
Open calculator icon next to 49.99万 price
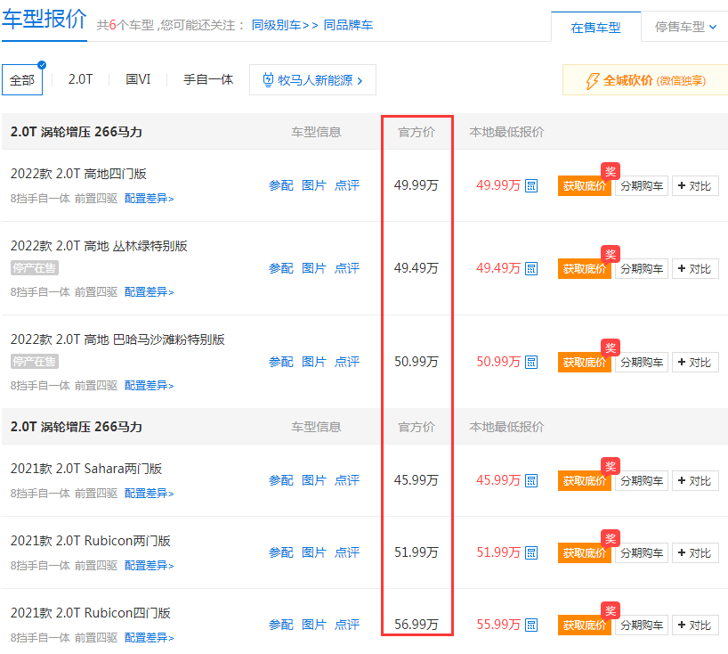coord(531,186)
